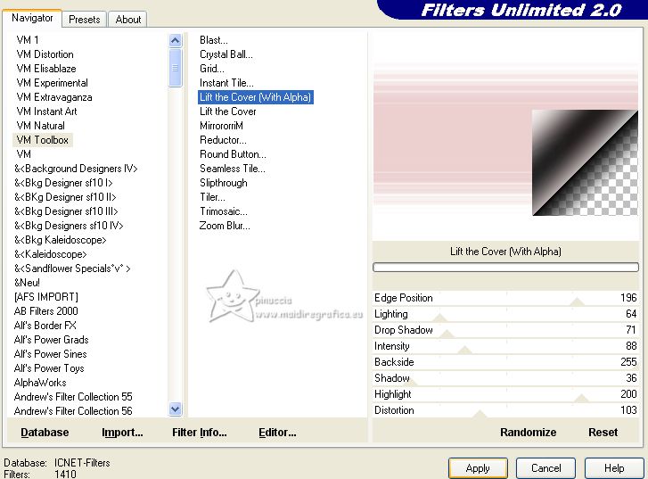648x479 pixels.
Task: Select VM Natural category
Action: pos(40,126)
